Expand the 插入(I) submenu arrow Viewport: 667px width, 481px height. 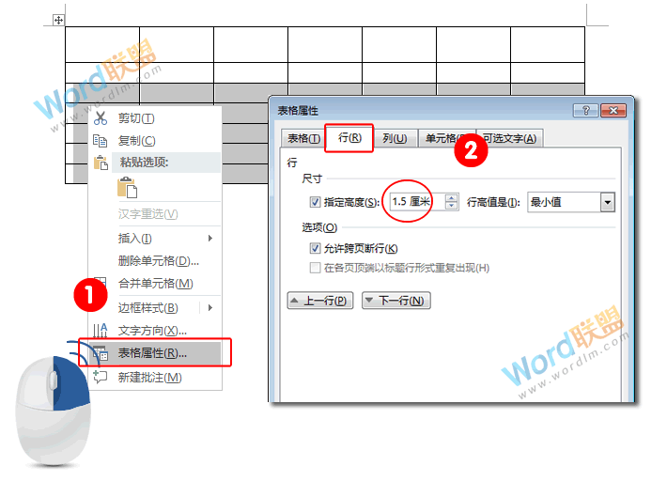click(210, 239)
